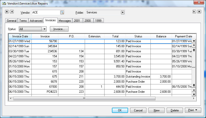Open the vendor lookup magnifier icon

coord(62,12)
